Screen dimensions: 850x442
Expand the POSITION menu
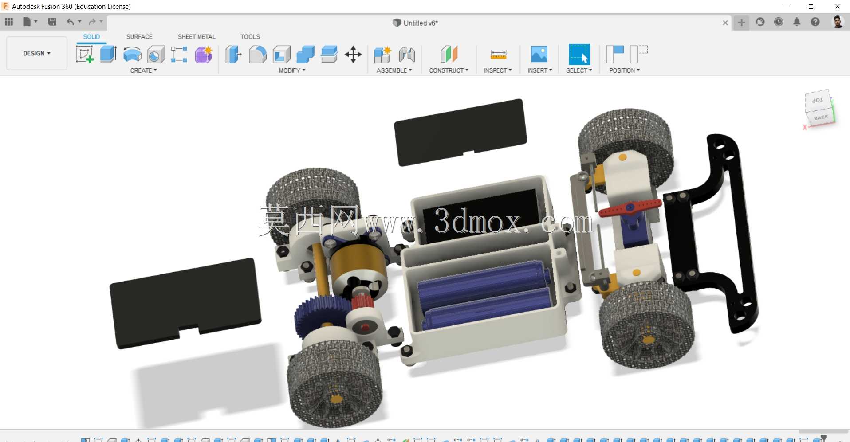coord(624,70)
